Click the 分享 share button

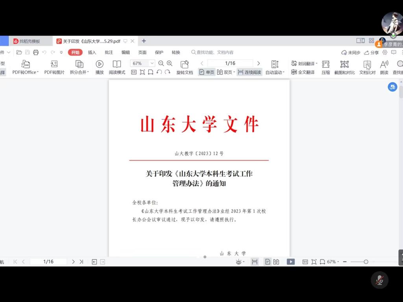[x=372, y=52]
